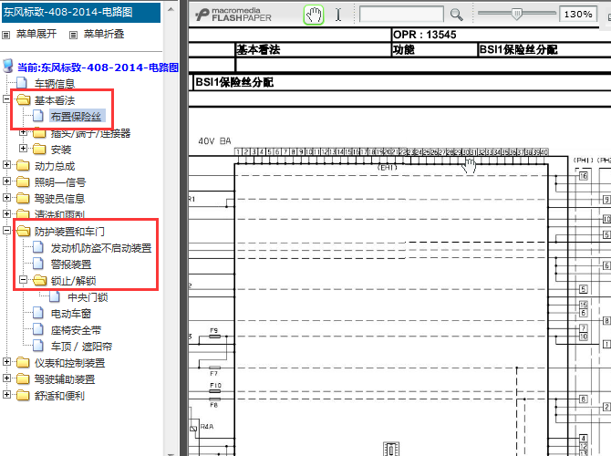Click the 座椅安全带 page icon
This screenshot has width=611, height=456.
tap(38, 329)
